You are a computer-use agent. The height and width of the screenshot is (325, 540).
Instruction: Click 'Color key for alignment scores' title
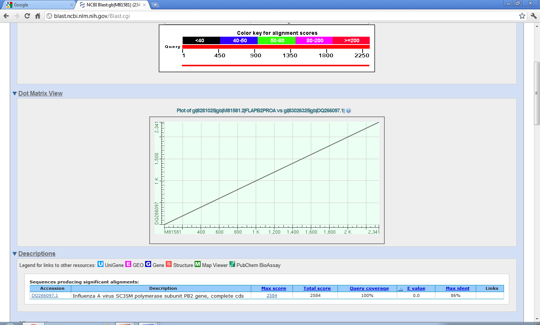click(277, 33)
